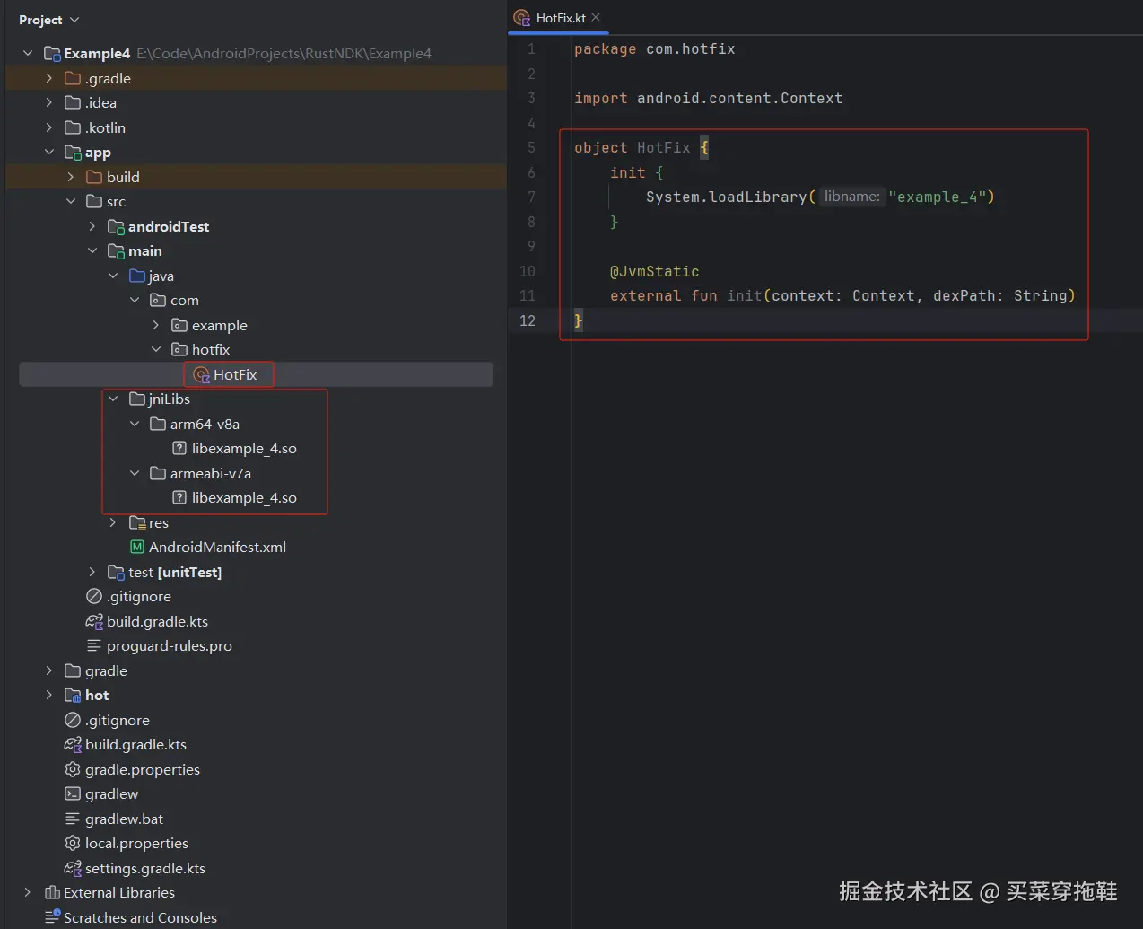Expand the example package
Image resolution: width=1143 pixels, height=929 pixels.
click(156, 325)
